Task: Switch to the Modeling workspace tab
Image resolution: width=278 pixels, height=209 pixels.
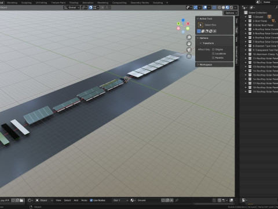Action: coord(12,3)
